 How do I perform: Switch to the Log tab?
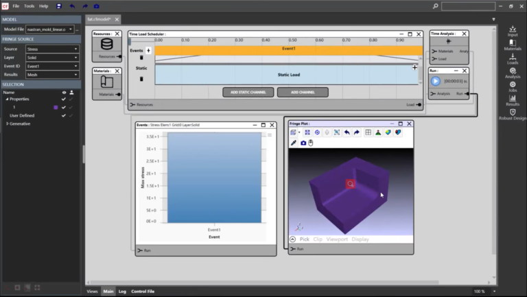pyautogui.click(x=122, y=292)
